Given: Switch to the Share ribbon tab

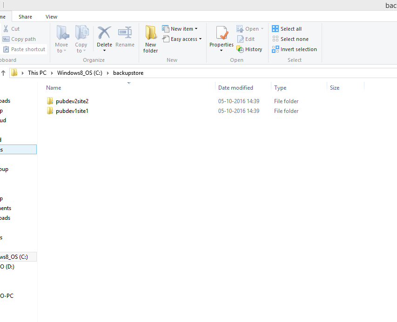Looking at the screenshot, I should 25,16.
